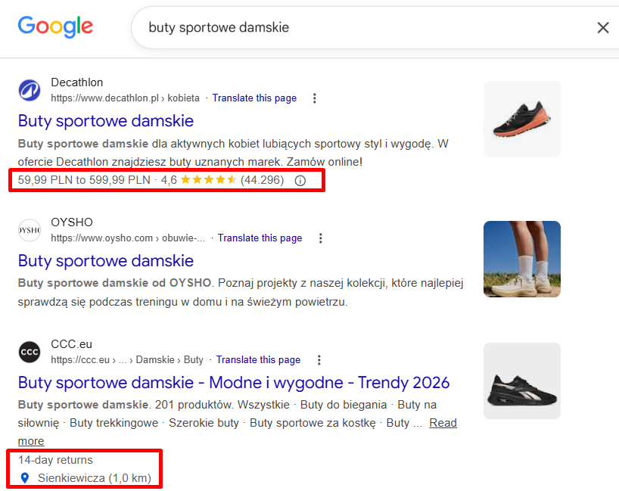Click the Decathlon shoe thumbnail

(x=522, y=120)
